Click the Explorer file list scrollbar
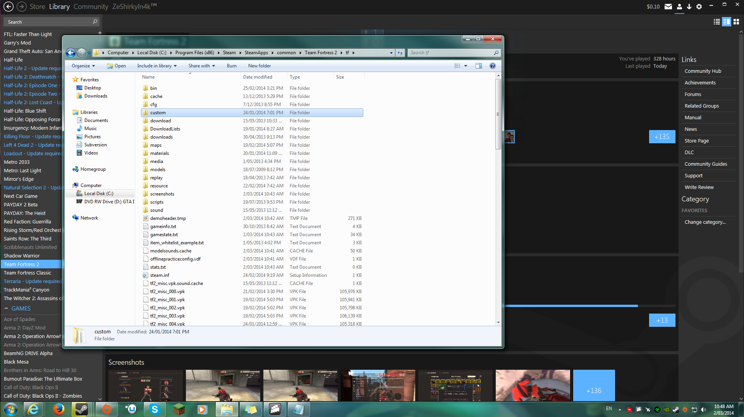Image resolution: width=744 pixels, height=417 pixels. coord(498,114)
